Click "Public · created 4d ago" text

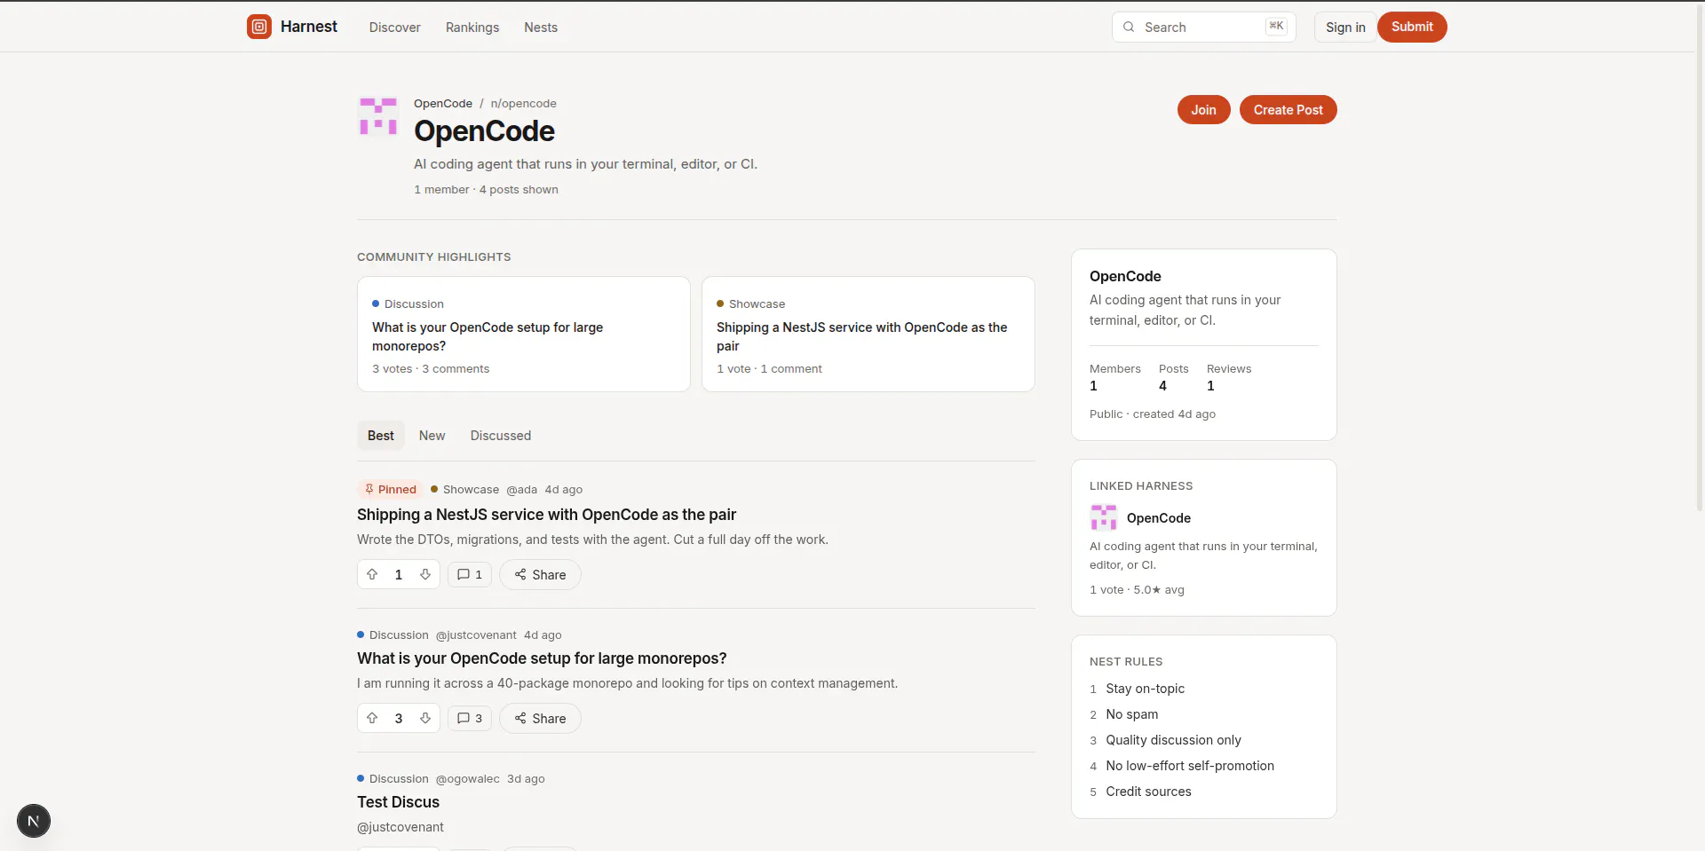coord(1153,414)
